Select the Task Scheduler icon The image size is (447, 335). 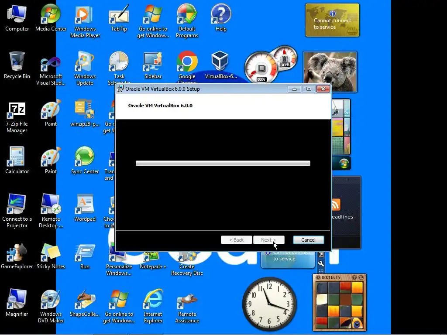(x=119, y=67)
